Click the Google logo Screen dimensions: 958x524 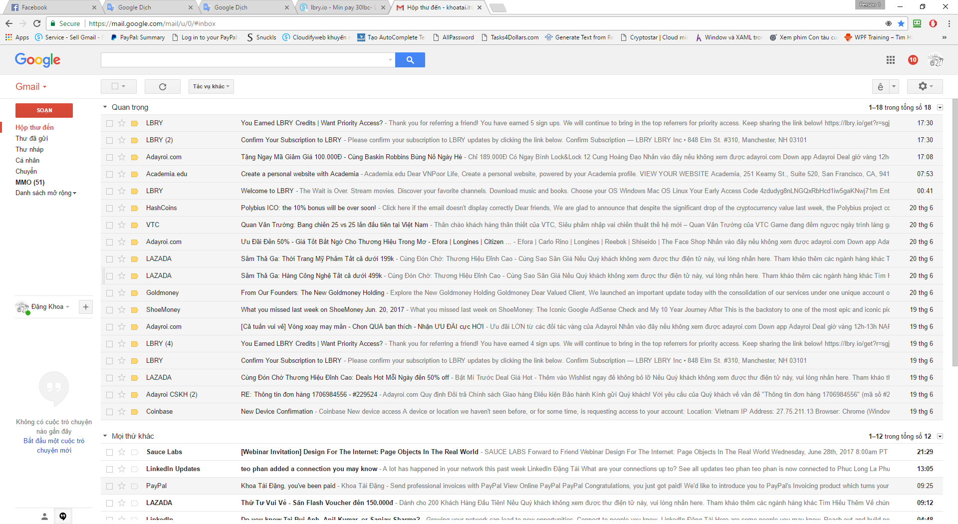pos(38,60)
